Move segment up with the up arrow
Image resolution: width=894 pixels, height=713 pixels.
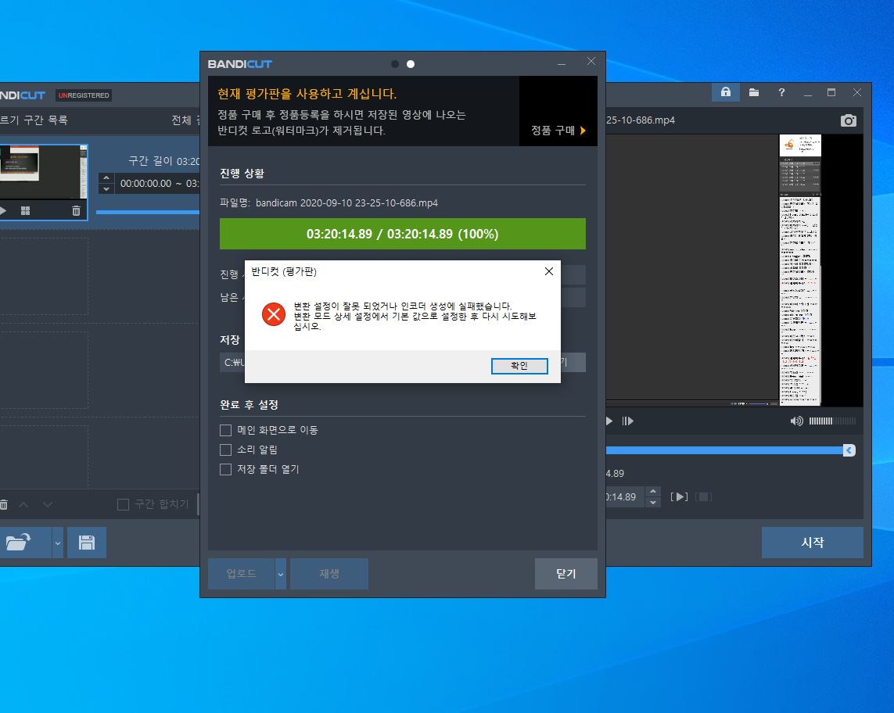pyautogui.click(x=24, y=504)
